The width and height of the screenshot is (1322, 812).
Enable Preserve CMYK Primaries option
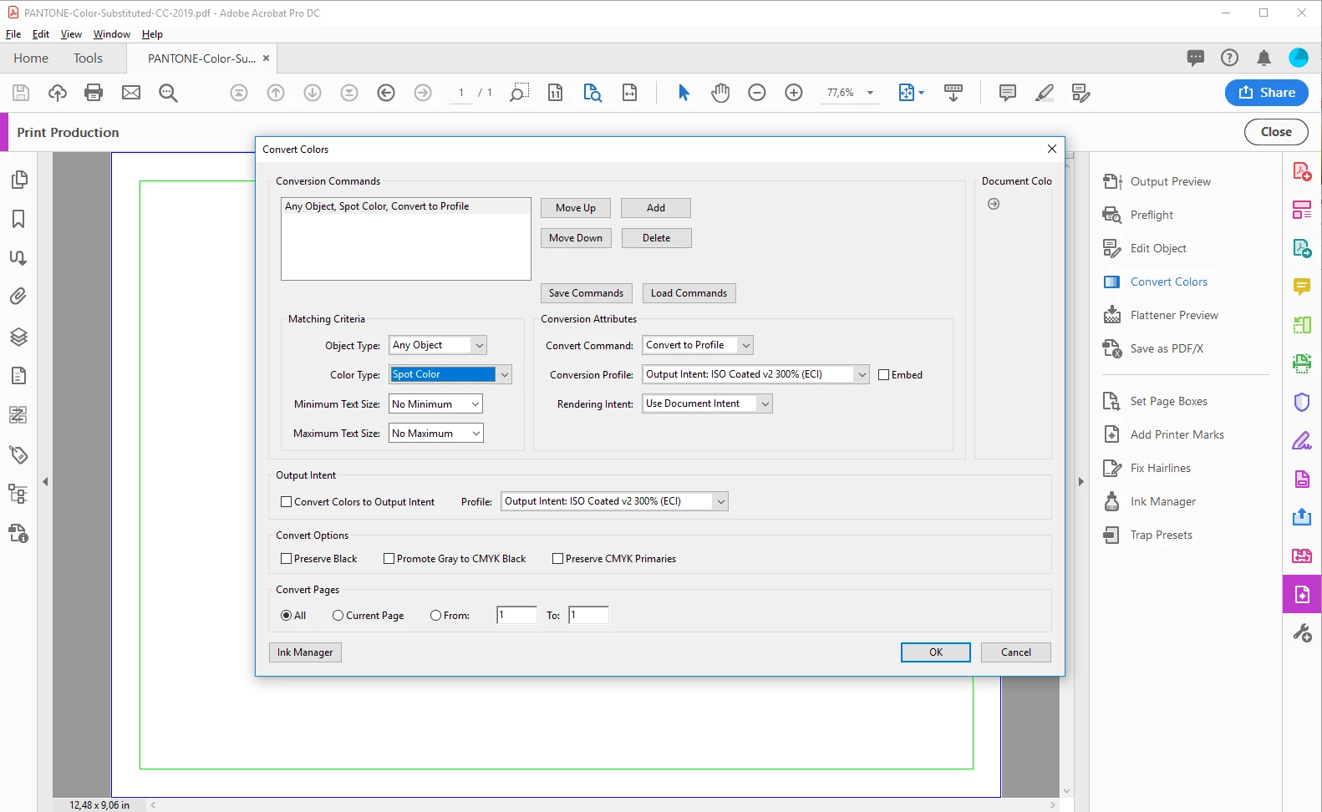click(x=557, y=559)
